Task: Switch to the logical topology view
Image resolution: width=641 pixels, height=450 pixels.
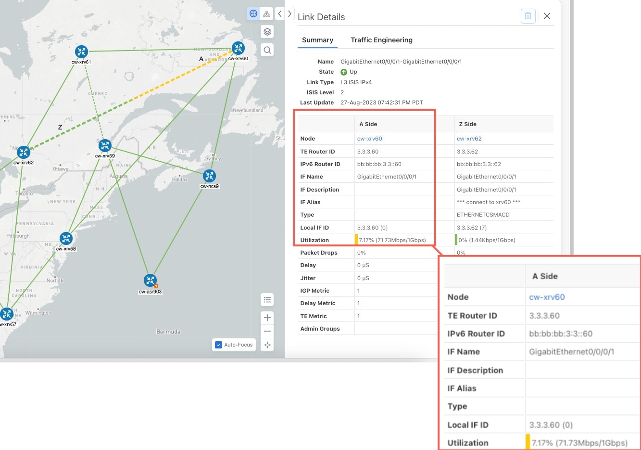Action: pos(267,13)
